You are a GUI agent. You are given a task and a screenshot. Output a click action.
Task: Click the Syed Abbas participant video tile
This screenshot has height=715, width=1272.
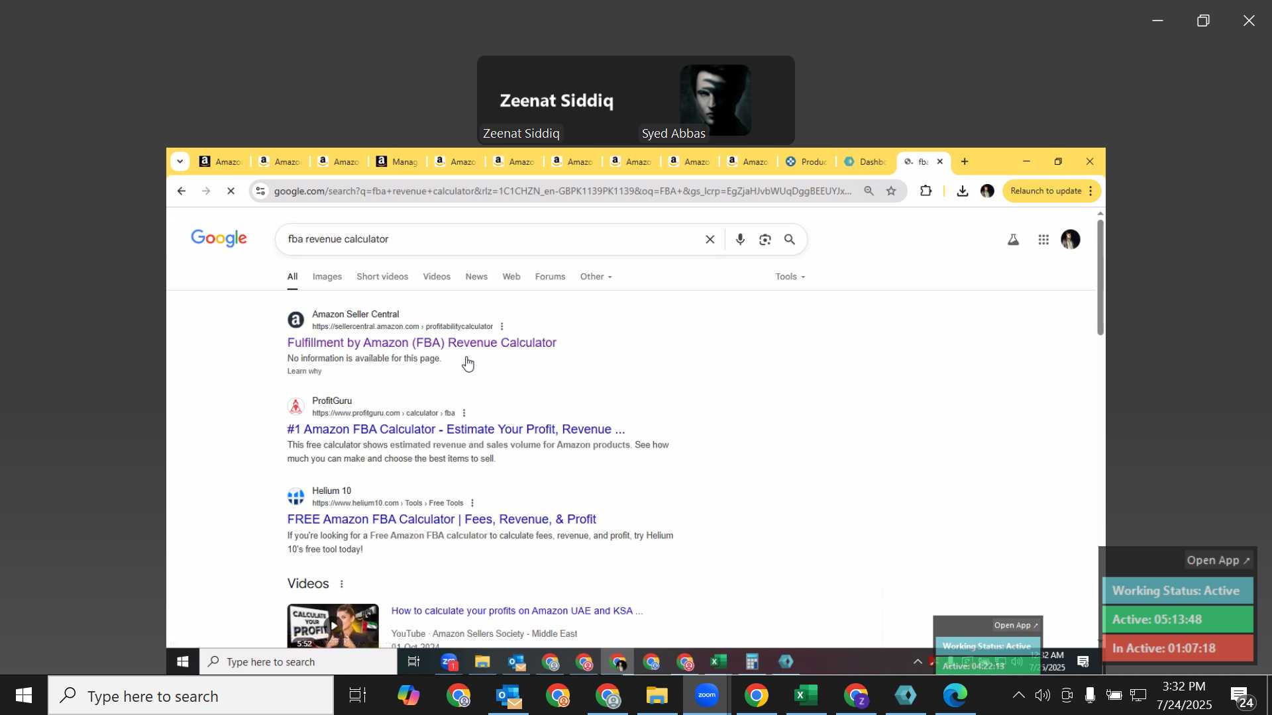point(715,101)
